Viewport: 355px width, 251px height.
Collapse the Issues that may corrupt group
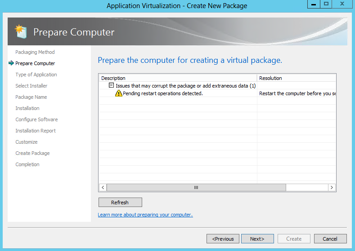click(111, 85)
